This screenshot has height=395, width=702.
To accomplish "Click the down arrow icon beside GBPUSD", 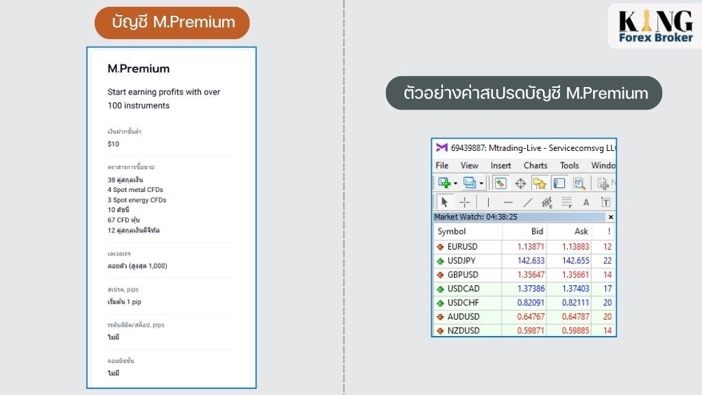I will coord(440,275).
